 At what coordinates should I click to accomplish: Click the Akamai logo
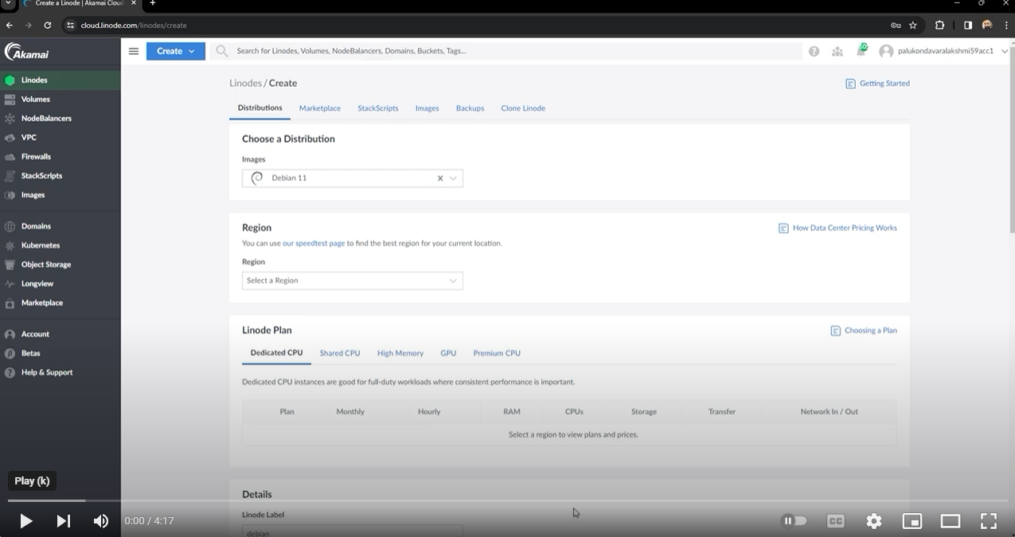click(26, 52)
